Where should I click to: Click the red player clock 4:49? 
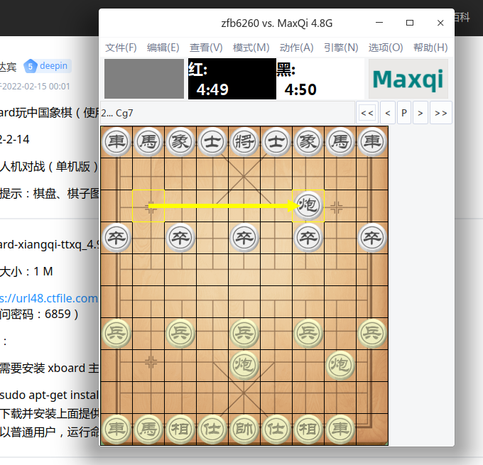232,79
